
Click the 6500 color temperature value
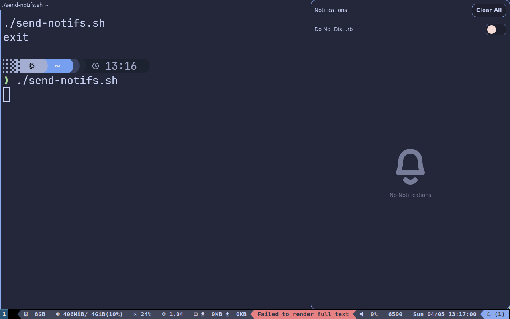click(x=395, y=314)
